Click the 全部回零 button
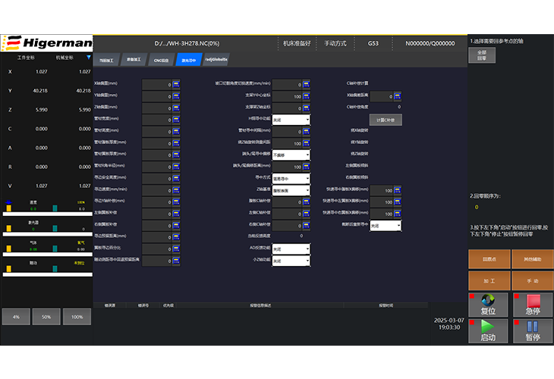The width and height of the screenshot is (554, 379). (x=482, y=55)
